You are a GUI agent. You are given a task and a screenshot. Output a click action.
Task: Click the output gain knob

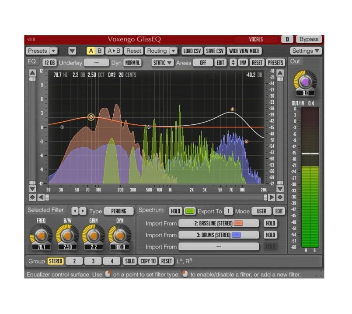304,82
